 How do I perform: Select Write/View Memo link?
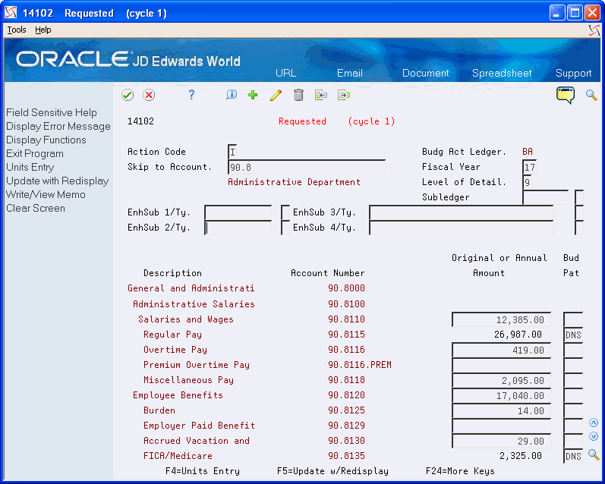click(x=46, y=194)
